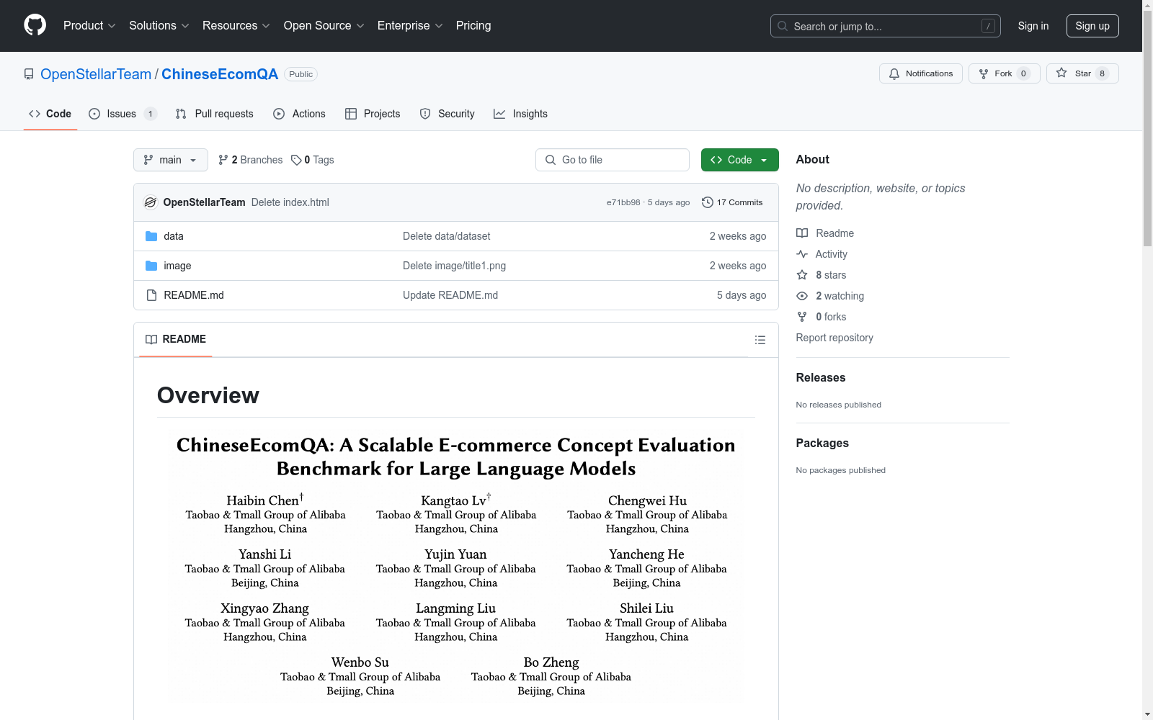Screen dimensions: 1153x720
Task: Click the ChineseEcomQA paper title image
Action: (456, 566)
